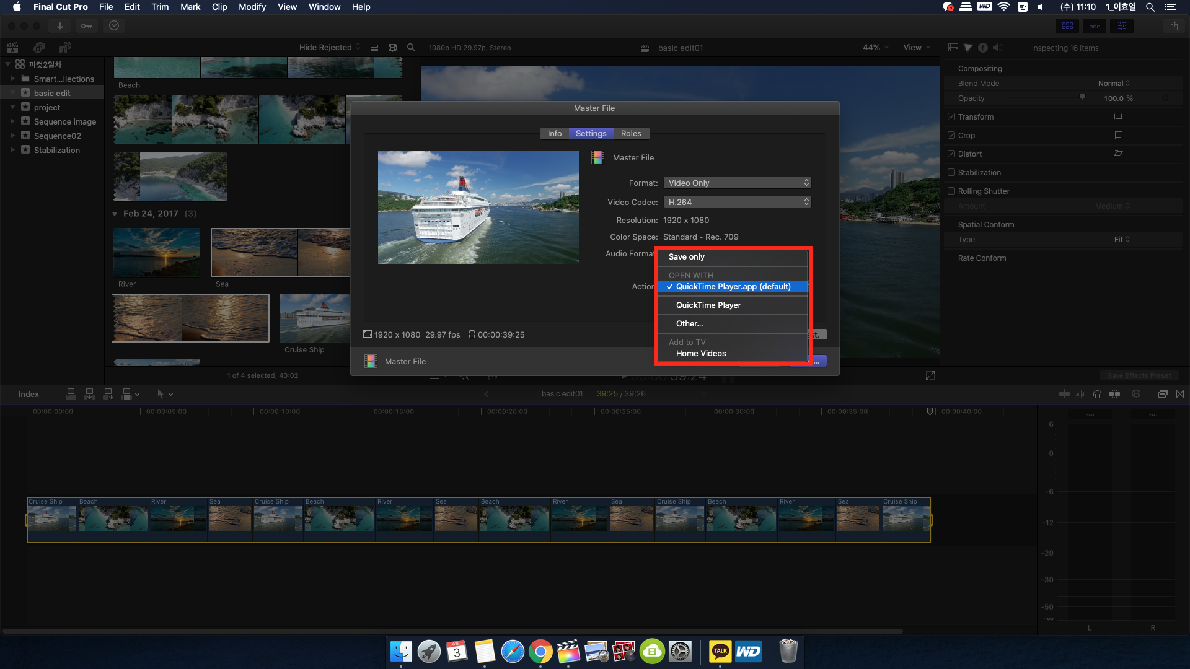Screen dimensions: 1190x669
Task: Click the Final Cut Pro timeline Index icon
Action: pos(29,394)
